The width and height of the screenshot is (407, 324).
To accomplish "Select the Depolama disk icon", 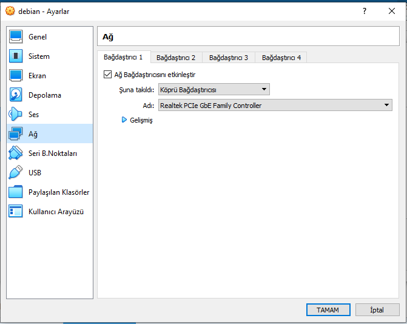I will [x=16, y=95].
